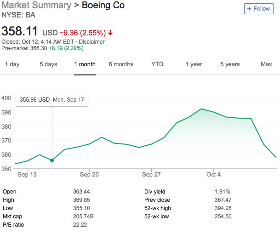Select the 5 days range tab

48,64
